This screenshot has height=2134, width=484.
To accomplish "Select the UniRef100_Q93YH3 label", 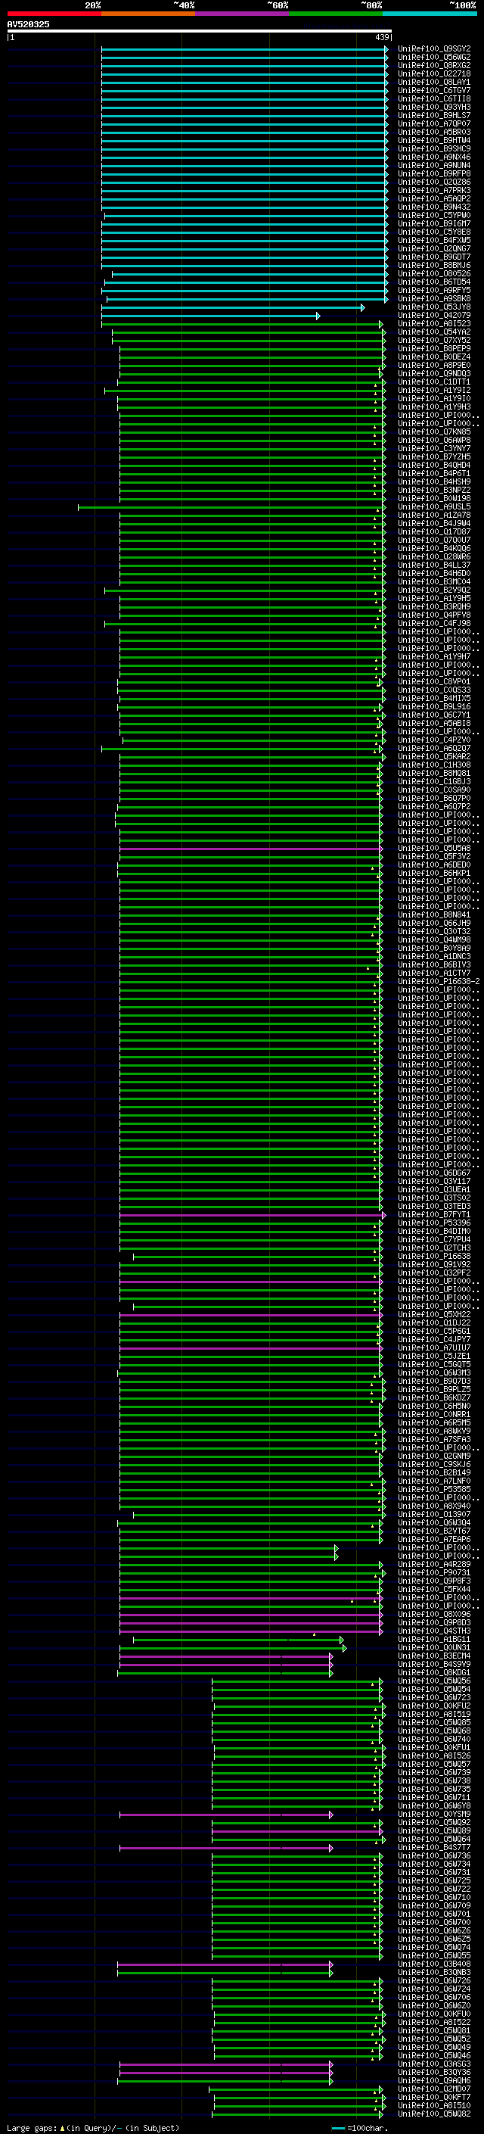I will 434,107.
